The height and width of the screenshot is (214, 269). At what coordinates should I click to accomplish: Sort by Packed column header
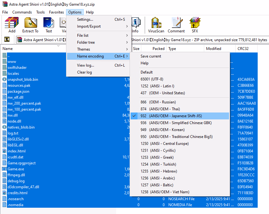click(154, 49)
